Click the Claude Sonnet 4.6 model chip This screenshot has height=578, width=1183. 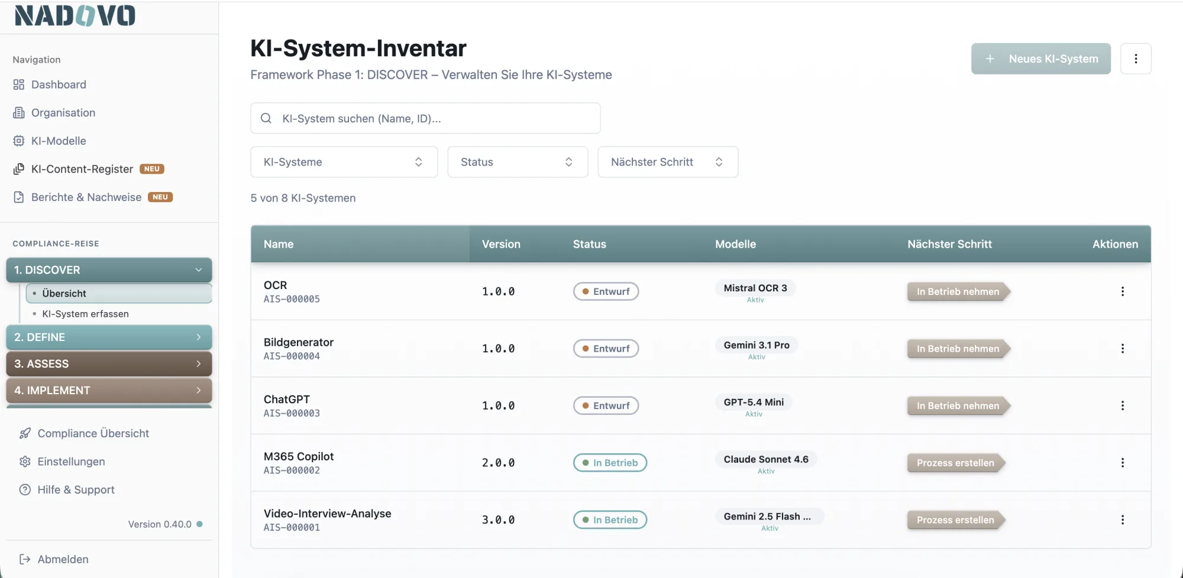(x=766, y=459)
